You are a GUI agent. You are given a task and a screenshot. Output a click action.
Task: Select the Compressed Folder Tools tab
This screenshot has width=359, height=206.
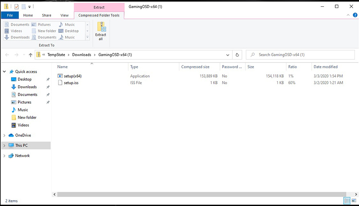99,15
